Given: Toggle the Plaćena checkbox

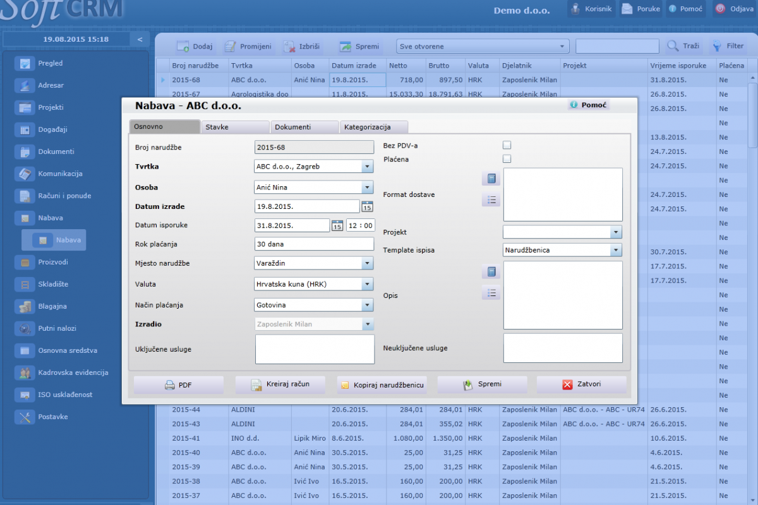Looking at the screenshot, I should [507, 159].
